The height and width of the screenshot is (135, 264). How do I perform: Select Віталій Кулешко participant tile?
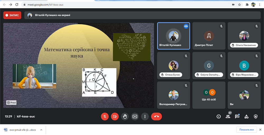coord(174,36)
